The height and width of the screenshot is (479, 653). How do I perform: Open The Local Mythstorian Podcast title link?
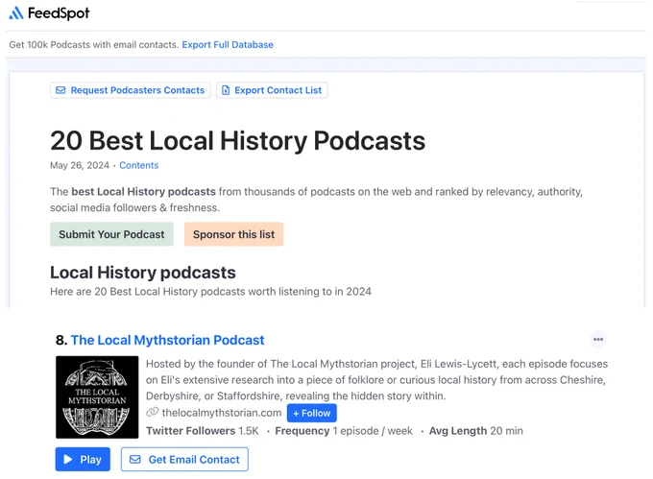(x=167, y=340)
